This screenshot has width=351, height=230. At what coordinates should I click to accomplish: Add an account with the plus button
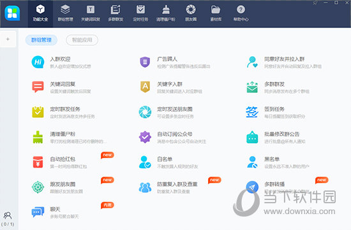click(8, 39)
